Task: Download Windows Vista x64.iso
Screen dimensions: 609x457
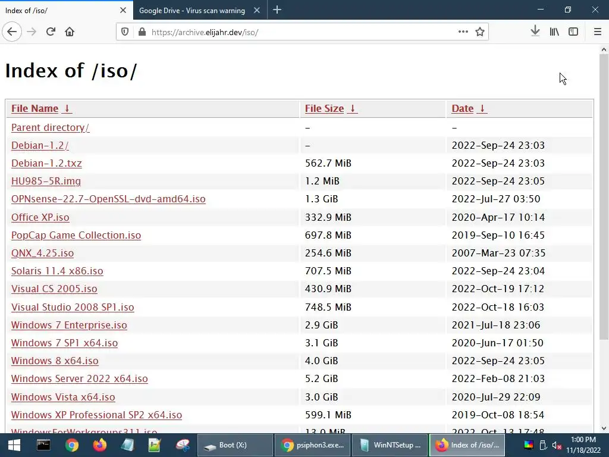Action: (x=63, y=397)
